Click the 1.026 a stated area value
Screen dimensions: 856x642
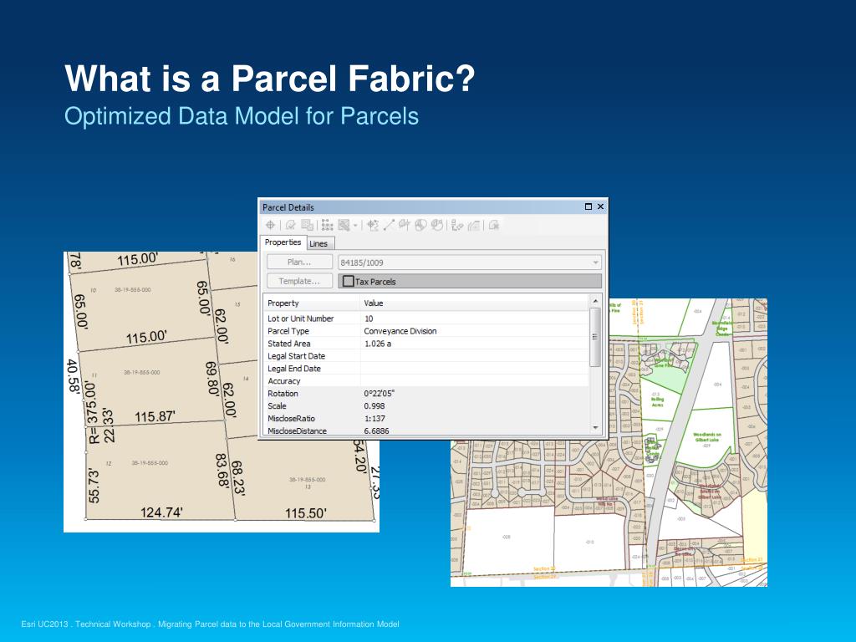[378, 344]
